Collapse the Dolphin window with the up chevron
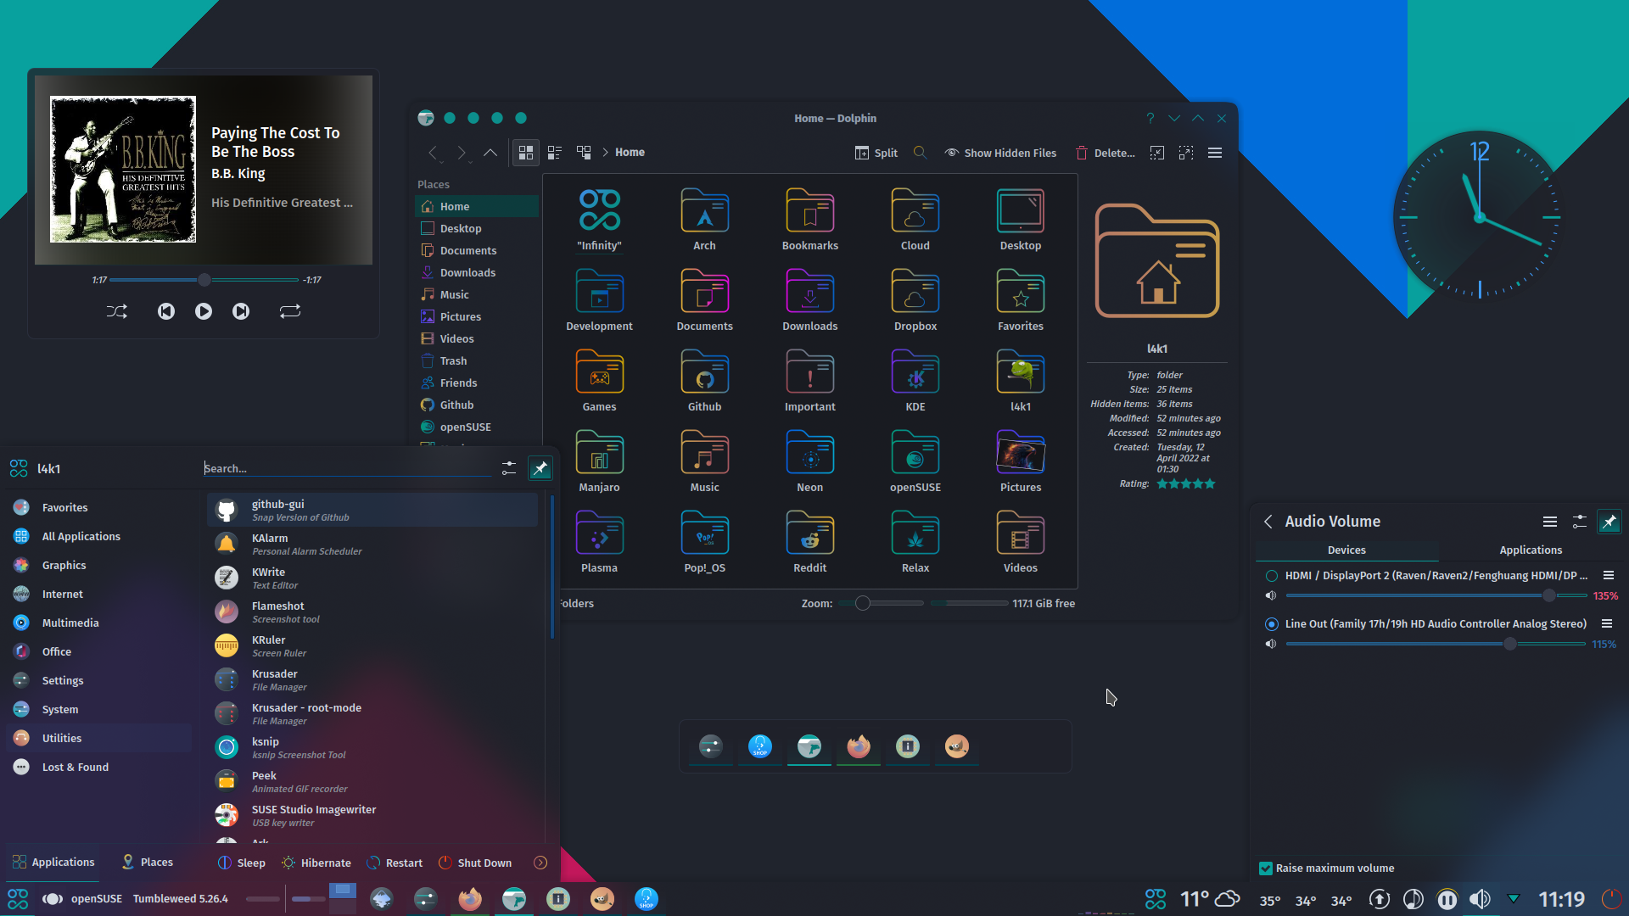Image resolution: width=1629 pixels, height=916 pixels. pyautogui.click(x=1197, y=118)
